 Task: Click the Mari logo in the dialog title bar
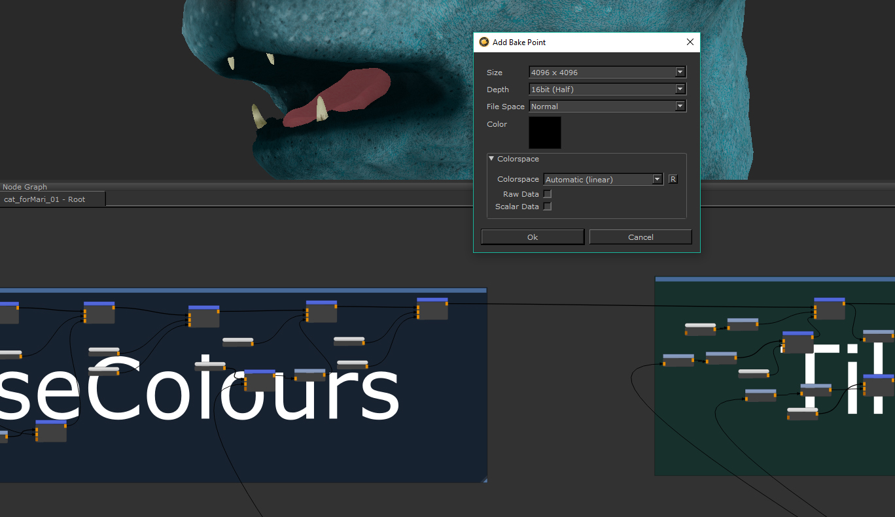point(484,42)
